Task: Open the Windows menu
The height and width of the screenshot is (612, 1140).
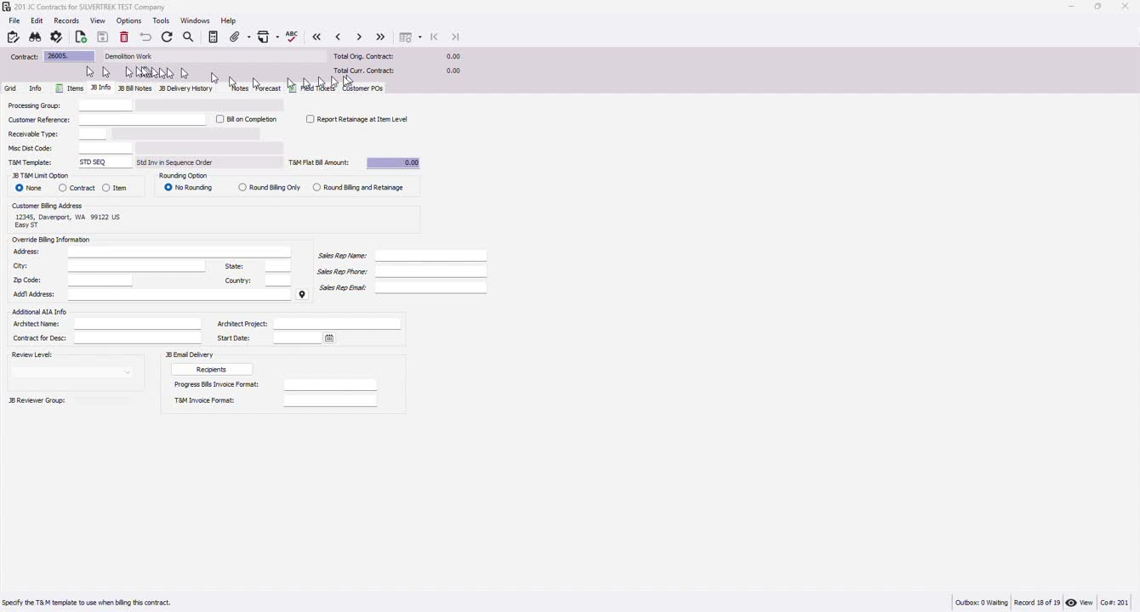Action: (x=195, y=20)
